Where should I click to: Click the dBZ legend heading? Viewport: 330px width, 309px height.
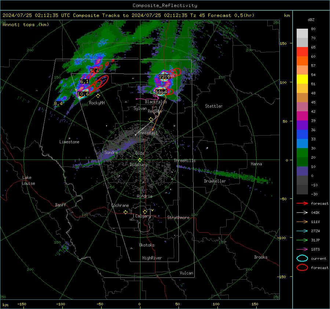click(311, 20)
